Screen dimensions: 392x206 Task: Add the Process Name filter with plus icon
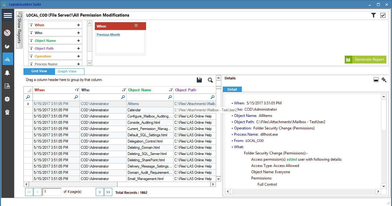pos(79,64)
